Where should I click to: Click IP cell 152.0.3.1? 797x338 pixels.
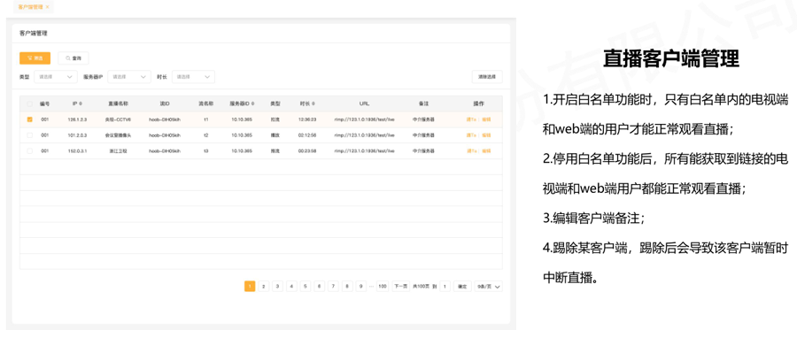[77, 150]
